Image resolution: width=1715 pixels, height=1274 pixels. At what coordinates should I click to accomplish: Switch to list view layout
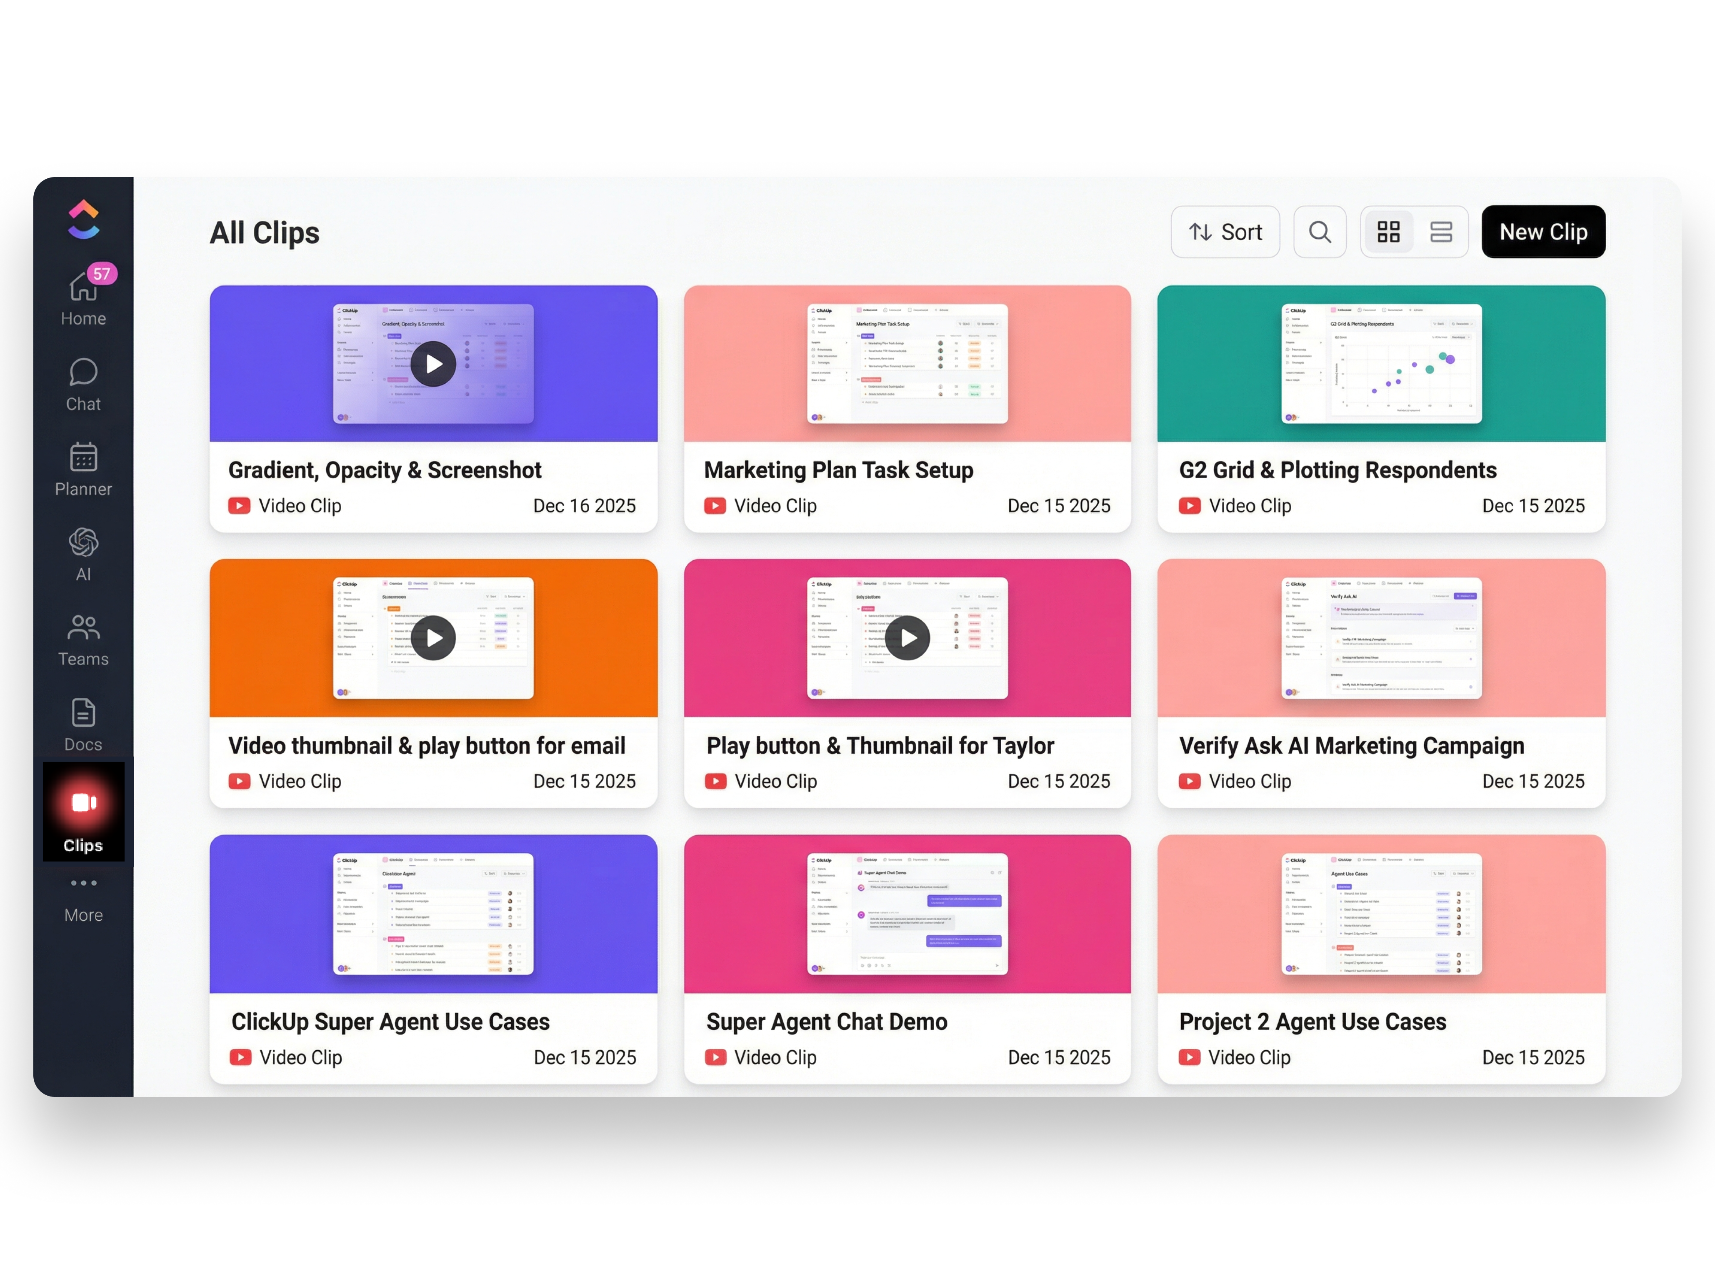[x=1440, y=232]
